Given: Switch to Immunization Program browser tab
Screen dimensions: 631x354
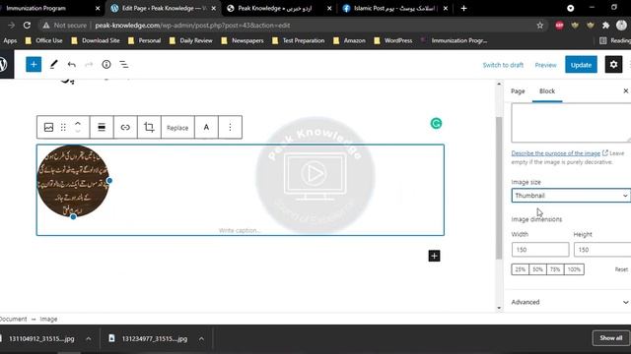Looking at the screenshot, I should tap(50, 8).
